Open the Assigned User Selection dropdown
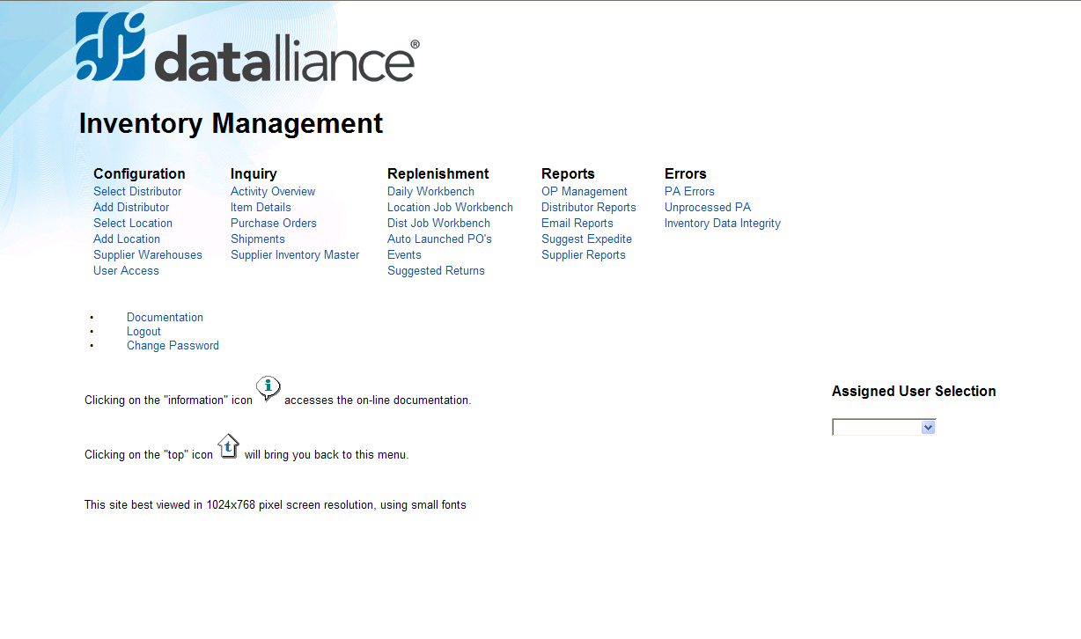 884,427
